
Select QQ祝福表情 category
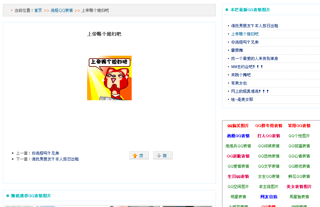click(x=299, y=146)
